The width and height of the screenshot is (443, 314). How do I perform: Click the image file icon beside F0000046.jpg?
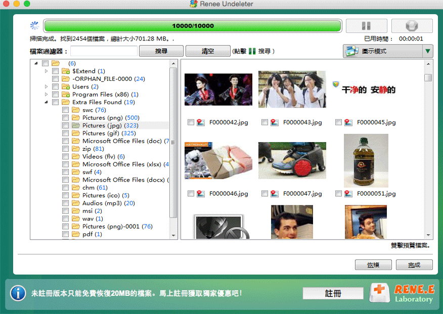[201, 194]
